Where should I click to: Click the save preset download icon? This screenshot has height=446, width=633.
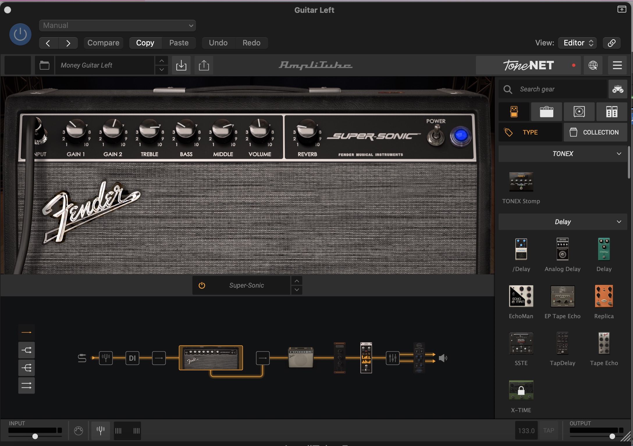tap(181, 65)
